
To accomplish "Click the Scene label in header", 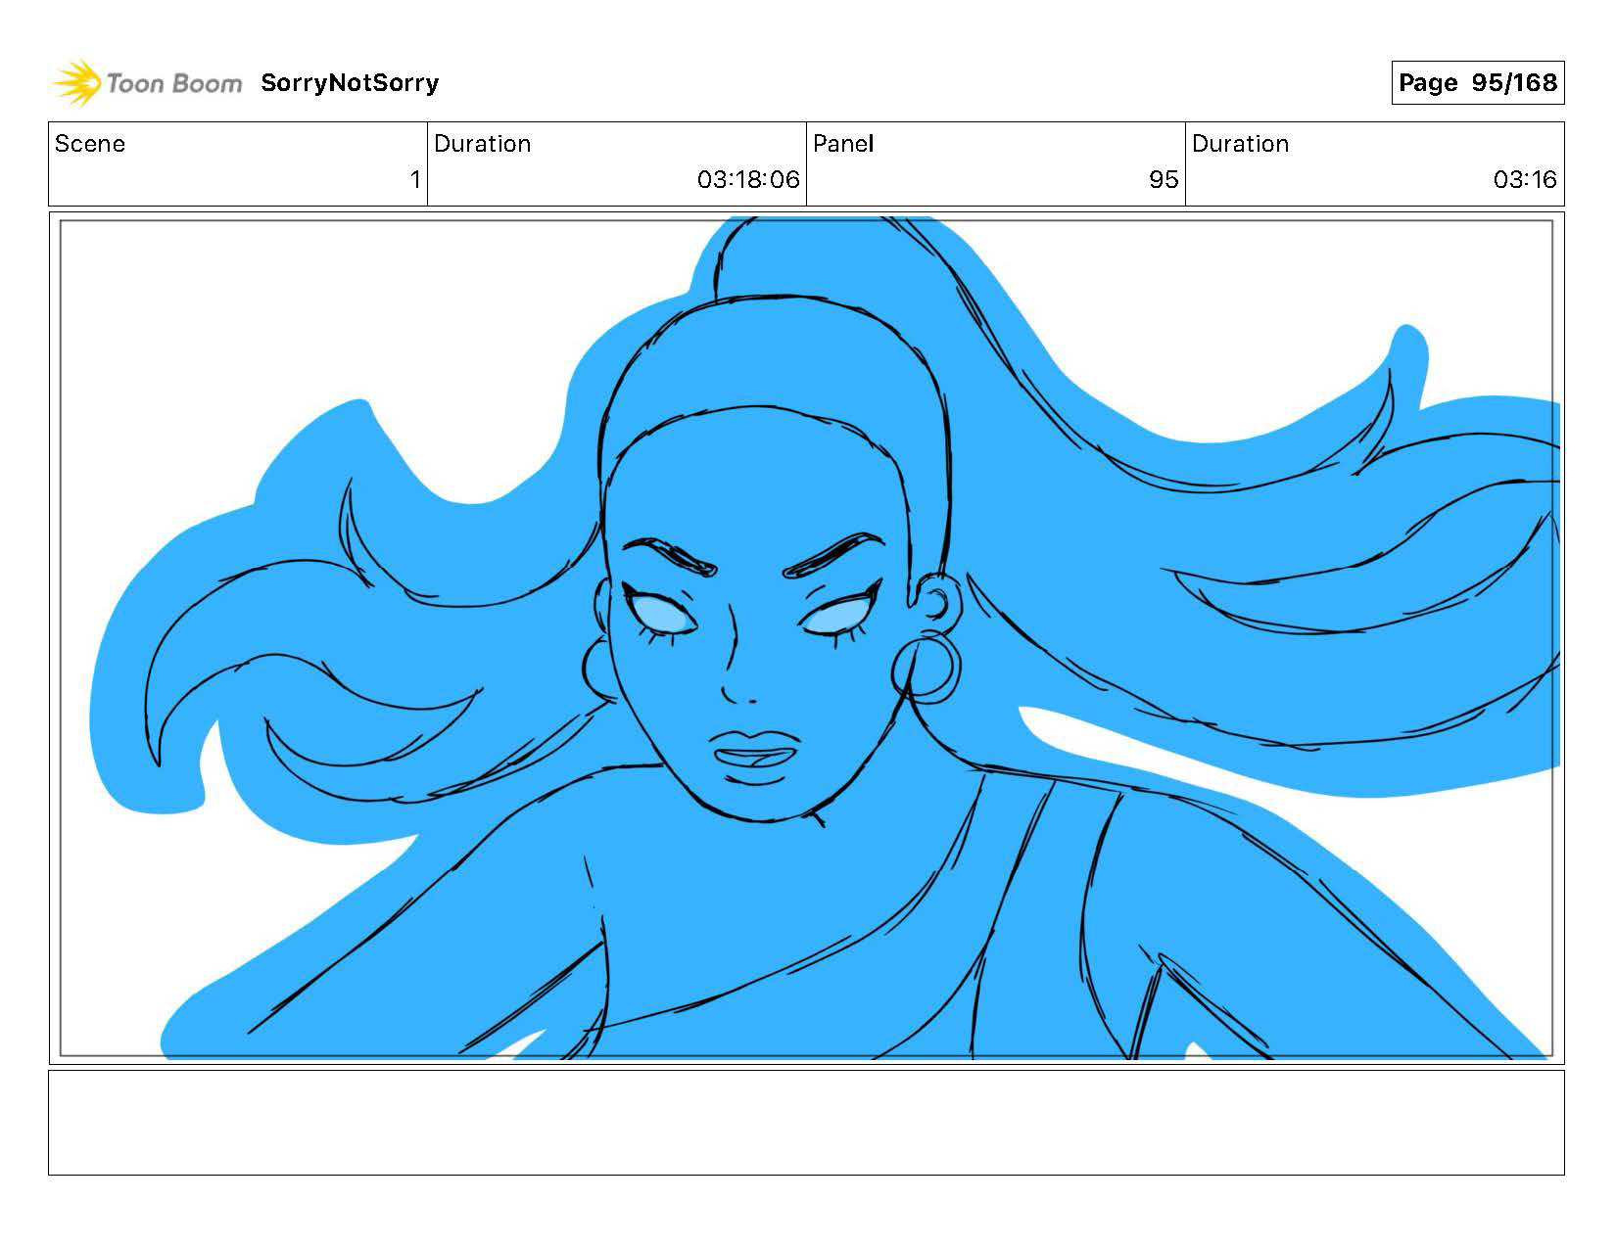I will click(90, 144).
